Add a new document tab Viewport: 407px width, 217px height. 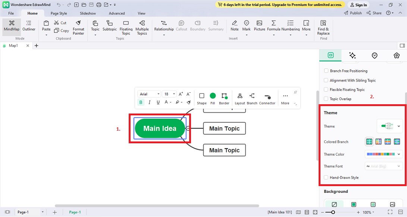click(36, 45)
